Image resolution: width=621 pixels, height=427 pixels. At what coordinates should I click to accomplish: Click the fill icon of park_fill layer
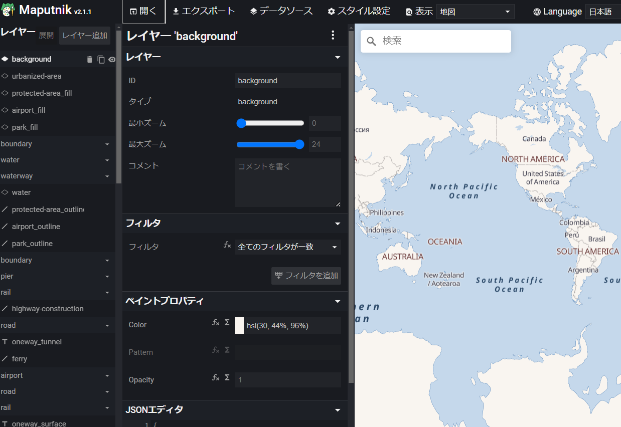(x=5, y=127)
